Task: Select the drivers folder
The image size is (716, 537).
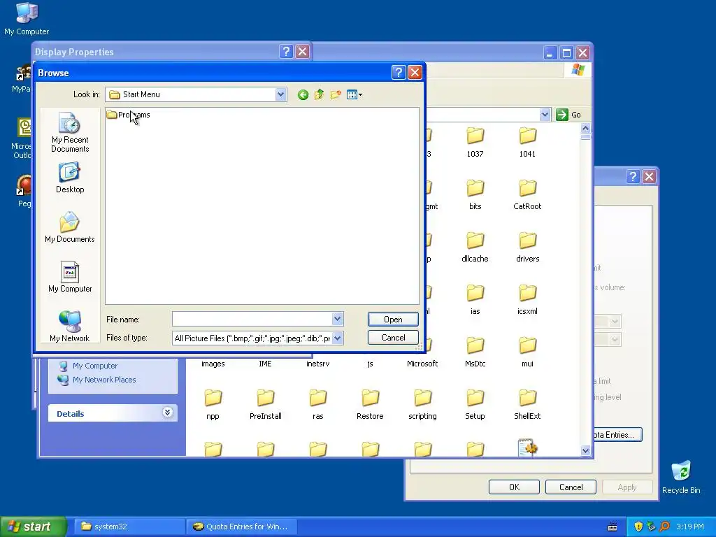Action: coord(527,247)
